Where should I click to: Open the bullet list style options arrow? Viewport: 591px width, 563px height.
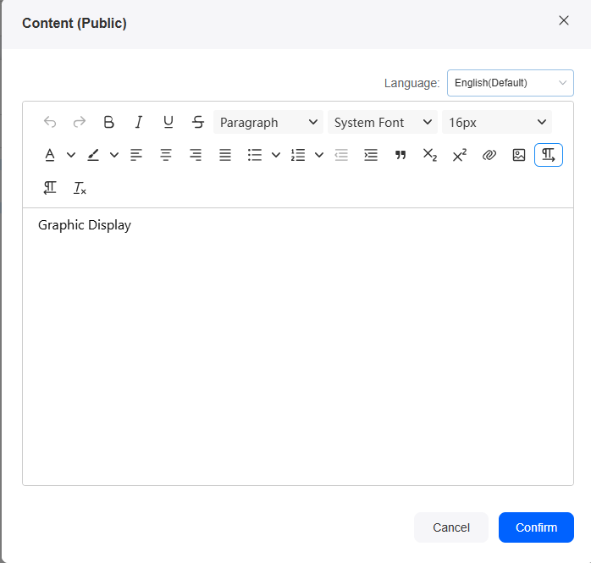[x=276, y=155]
